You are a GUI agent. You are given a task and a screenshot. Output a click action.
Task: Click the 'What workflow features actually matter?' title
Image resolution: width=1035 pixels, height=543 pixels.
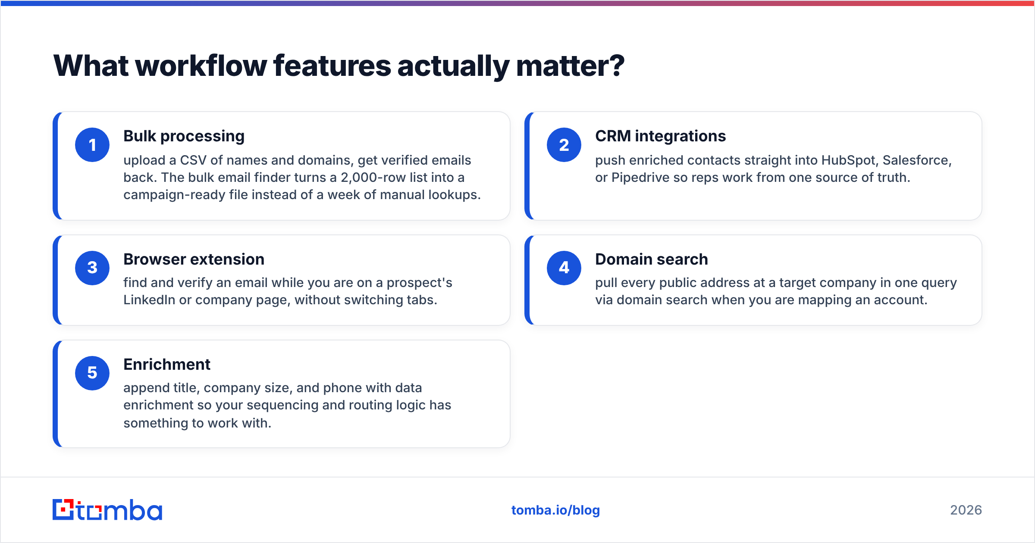pyautogui.click(x=339, y=66)
